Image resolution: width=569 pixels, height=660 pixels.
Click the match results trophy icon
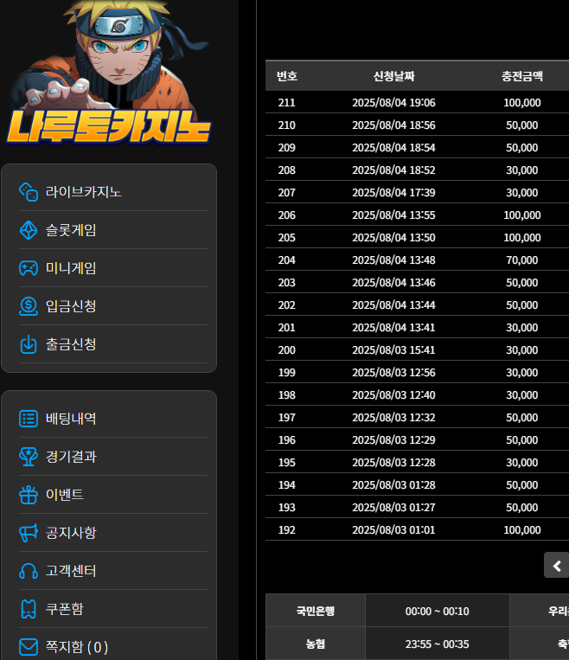pos(29,457)
